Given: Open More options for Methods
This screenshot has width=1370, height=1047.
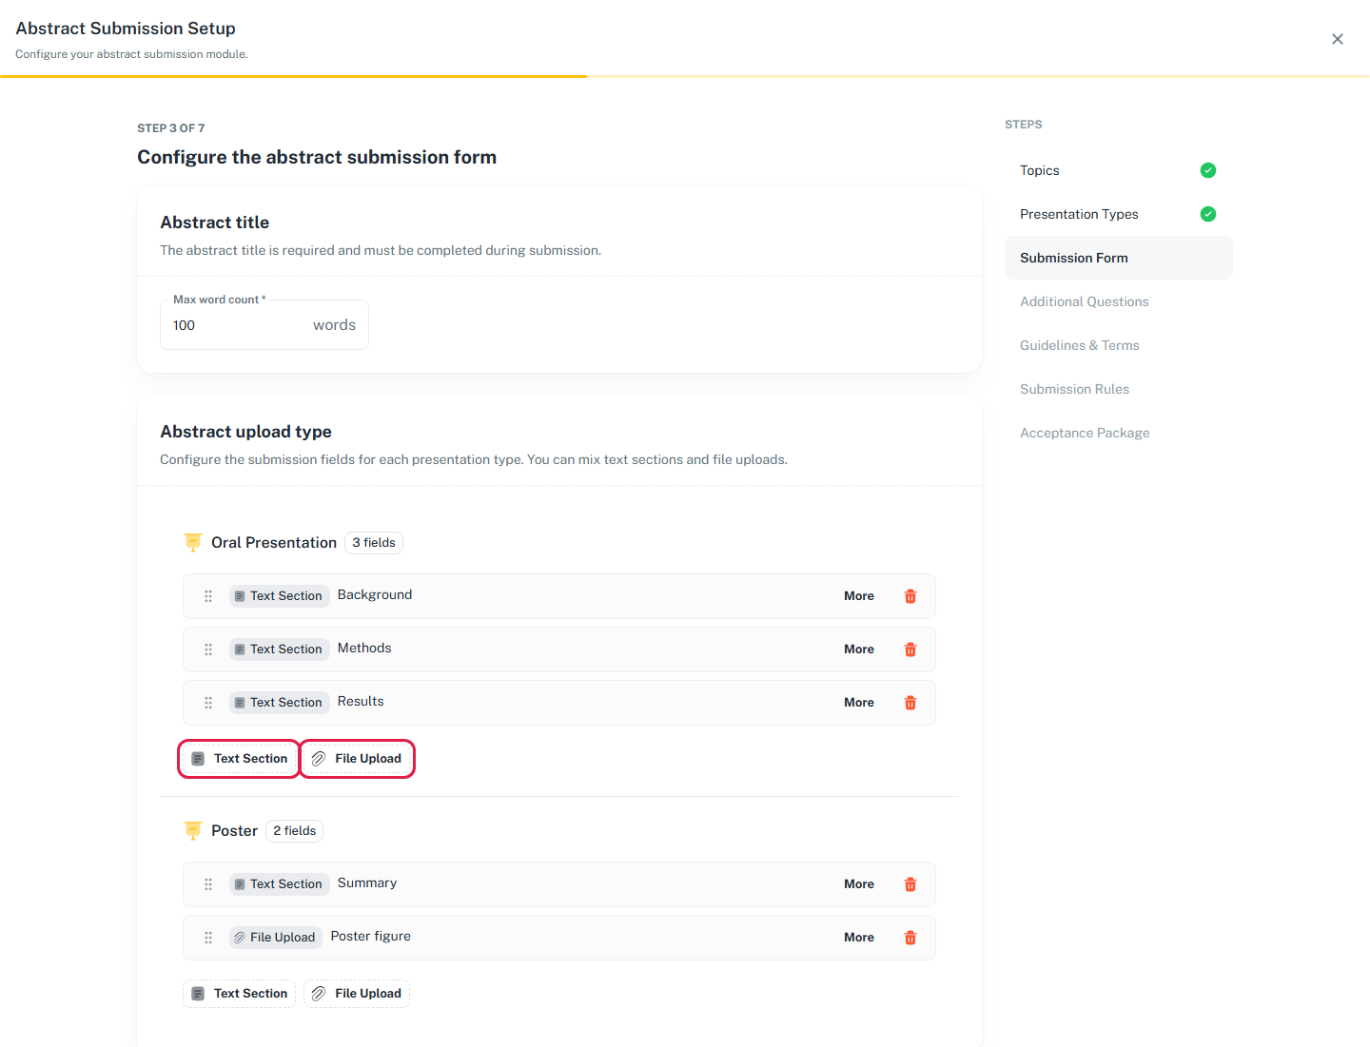Looking at the screenshot, I should click(x=859, y=650).
